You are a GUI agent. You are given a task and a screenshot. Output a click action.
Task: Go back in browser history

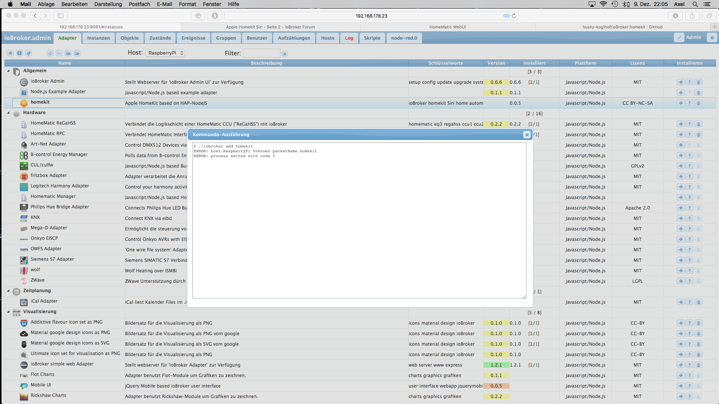click(35, 16)
